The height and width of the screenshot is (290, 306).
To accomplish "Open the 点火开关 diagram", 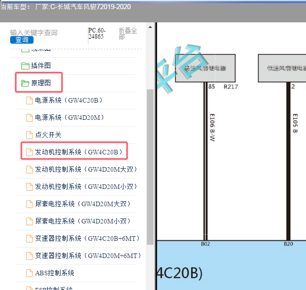I will coord(48,135).
